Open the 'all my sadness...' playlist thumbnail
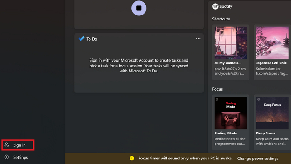The image size is (291, 164). point(231,43)
